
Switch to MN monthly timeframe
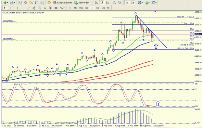click(108, 8)
